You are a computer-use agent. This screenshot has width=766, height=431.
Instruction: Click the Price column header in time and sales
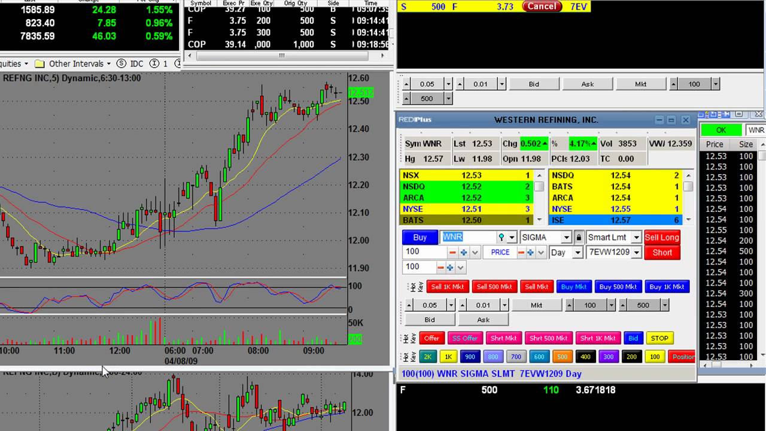click(715, 144)
